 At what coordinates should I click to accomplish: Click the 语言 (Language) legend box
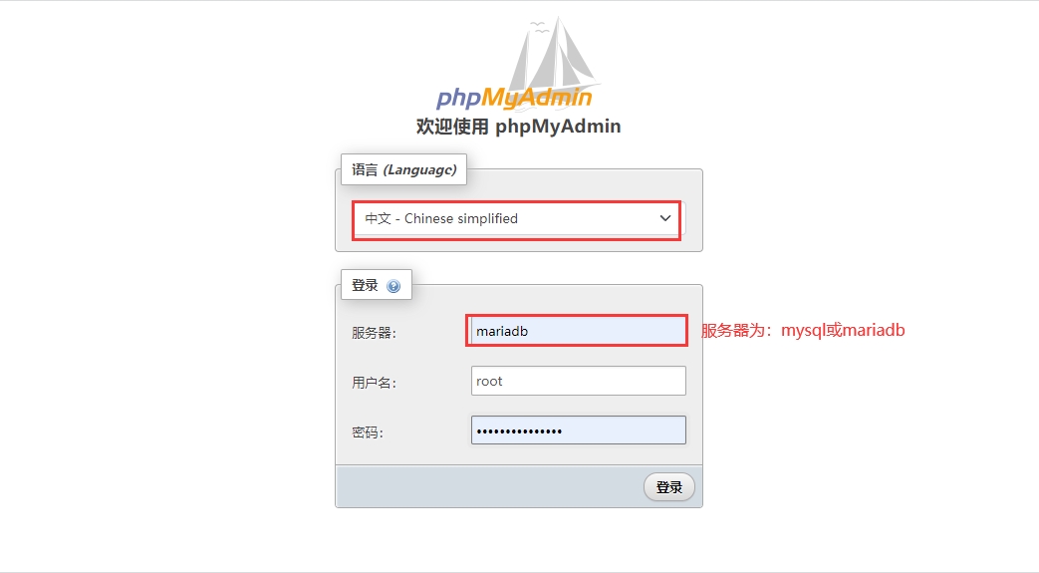click(403, 169)
